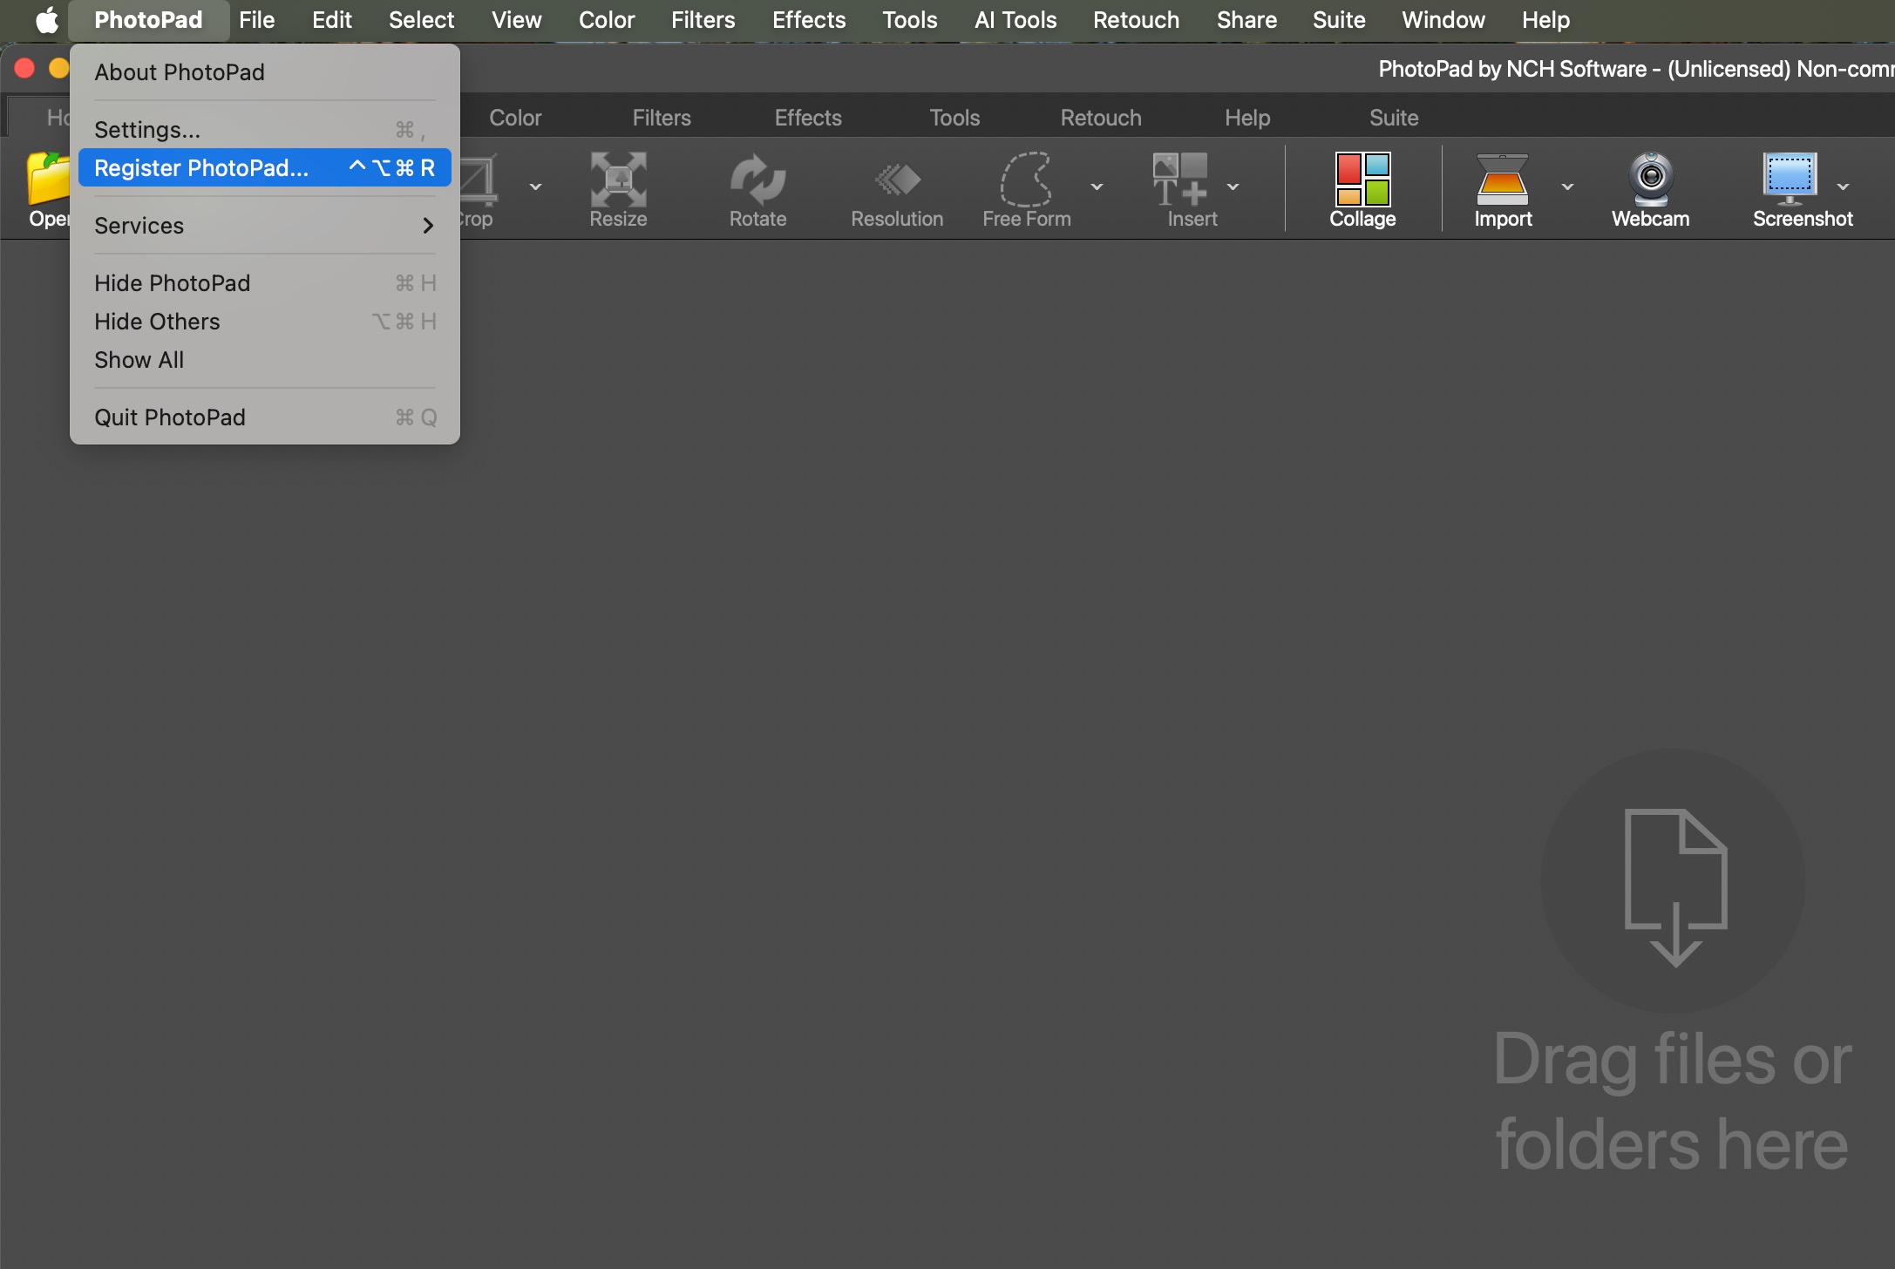Switch to the Filters ribbon tab

click(x=662, y=118)
